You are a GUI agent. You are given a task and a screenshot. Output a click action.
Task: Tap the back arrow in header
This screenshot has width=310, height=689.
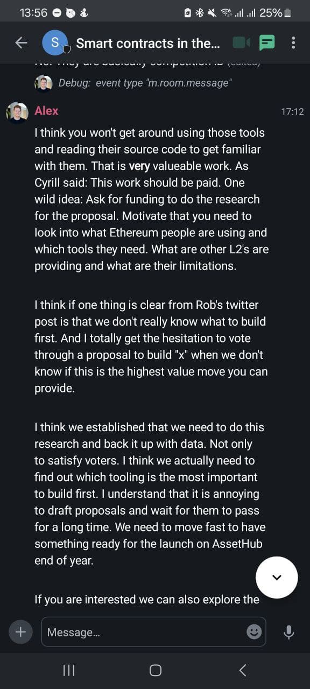click(x=21, y=43)
